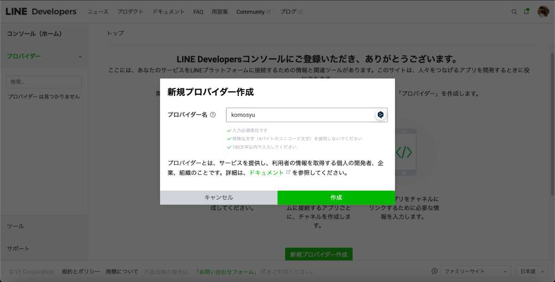Collapse the プロバイダー sidebar section

[x=44, y=56]
